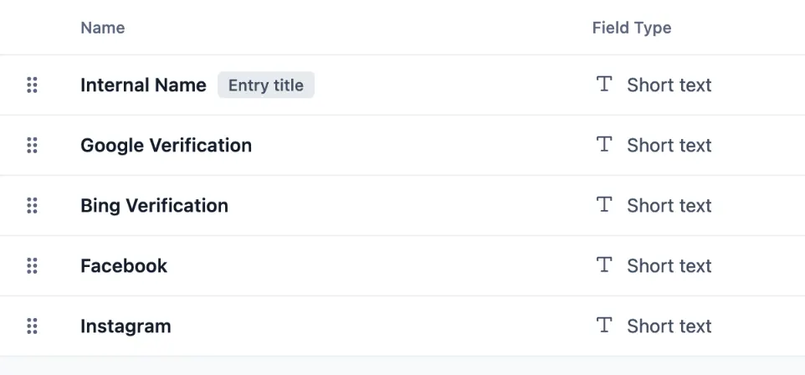This screenshot has width=805, height=375.
Task: Click the Field Type column header
Action: pyautogui.click(x=632, y=28)
